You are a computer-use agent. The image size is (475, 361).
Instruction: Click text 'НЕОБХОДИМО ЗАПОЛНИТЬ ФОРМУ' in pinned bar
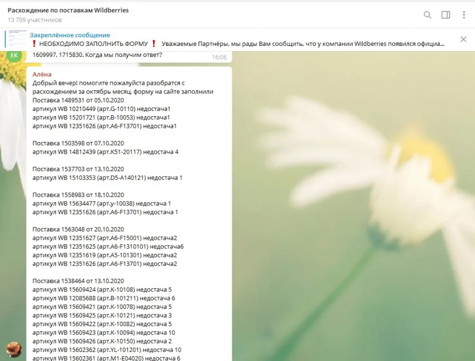pyautogui.click(x=93, y=44)
